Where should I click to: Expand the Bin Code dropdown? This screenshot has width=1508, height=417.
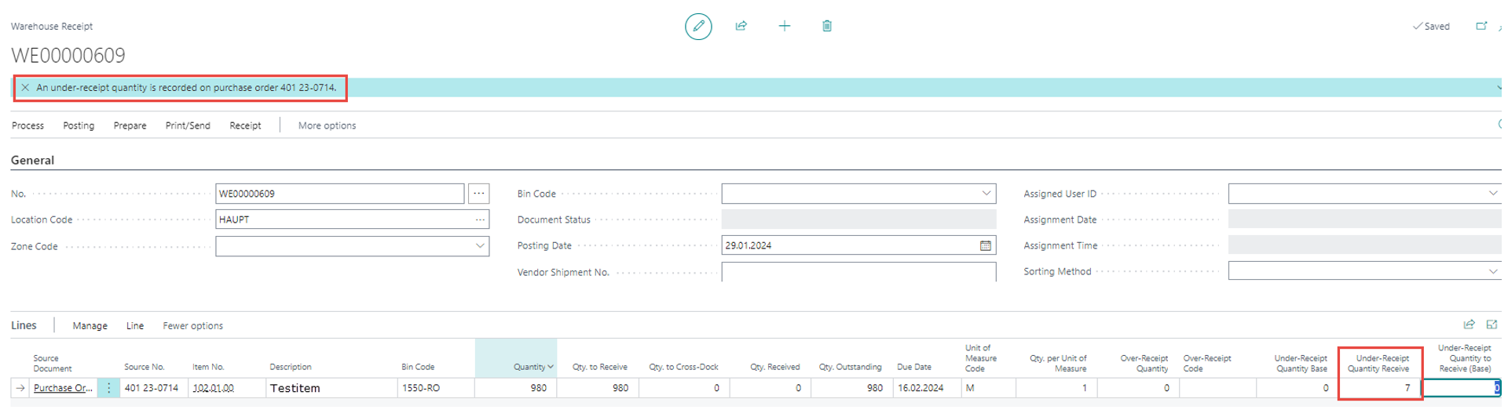pyautogui.click(x=986, y=194)
